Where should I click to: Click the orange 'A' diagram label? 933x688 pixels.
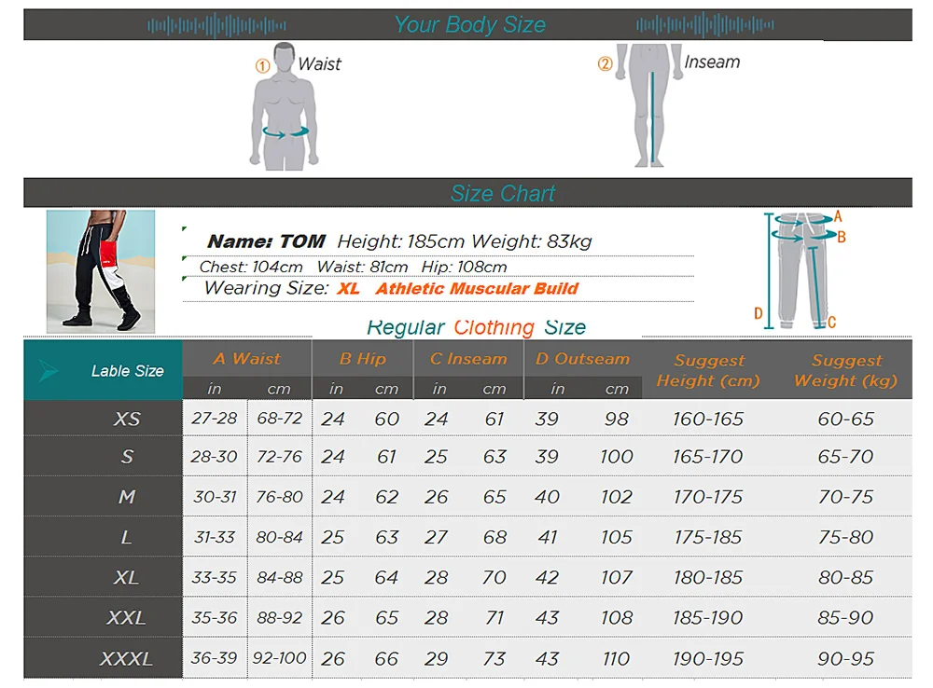point(838,216)
